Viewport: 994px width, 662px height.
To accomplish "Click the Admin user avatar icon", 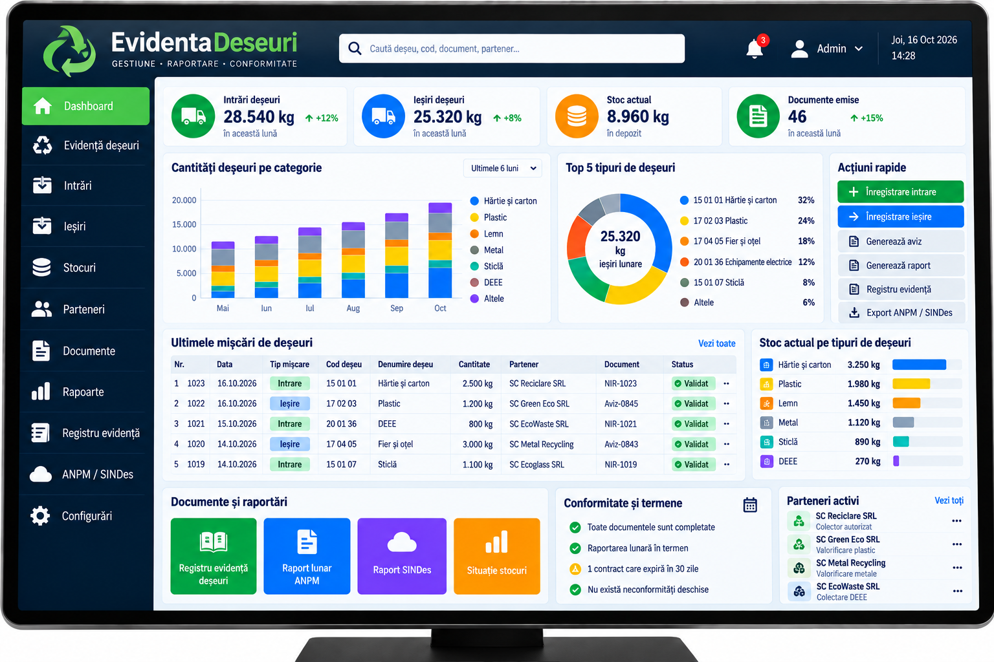I will coord(800,49).
